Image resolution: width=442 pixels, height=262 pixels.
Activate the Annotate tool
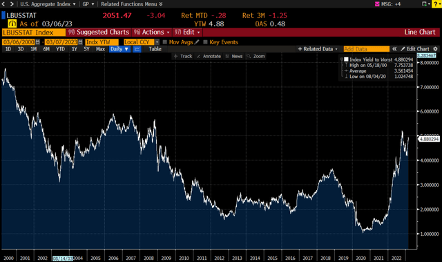pyautogui.click(x=209, y=57)
